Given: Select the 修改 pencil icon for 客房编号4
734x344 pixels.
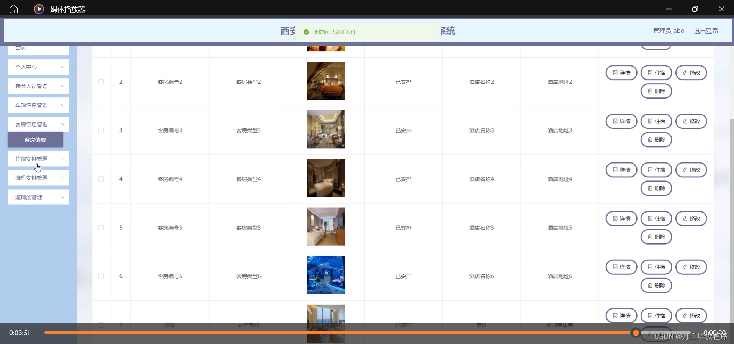Looking at the screenshot, I should (x=684, y=170).
